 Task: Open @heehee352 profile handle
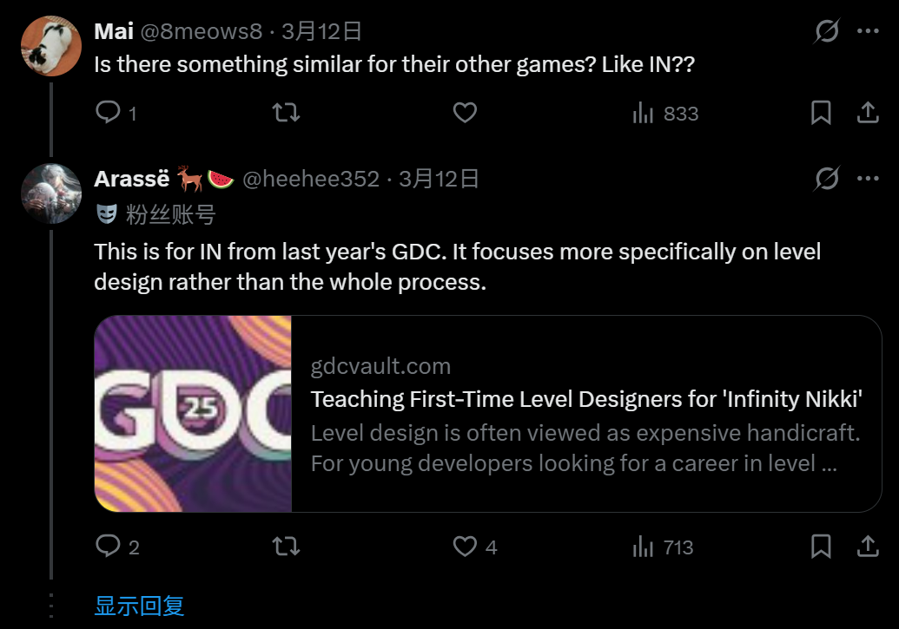(x=310, y=180)
